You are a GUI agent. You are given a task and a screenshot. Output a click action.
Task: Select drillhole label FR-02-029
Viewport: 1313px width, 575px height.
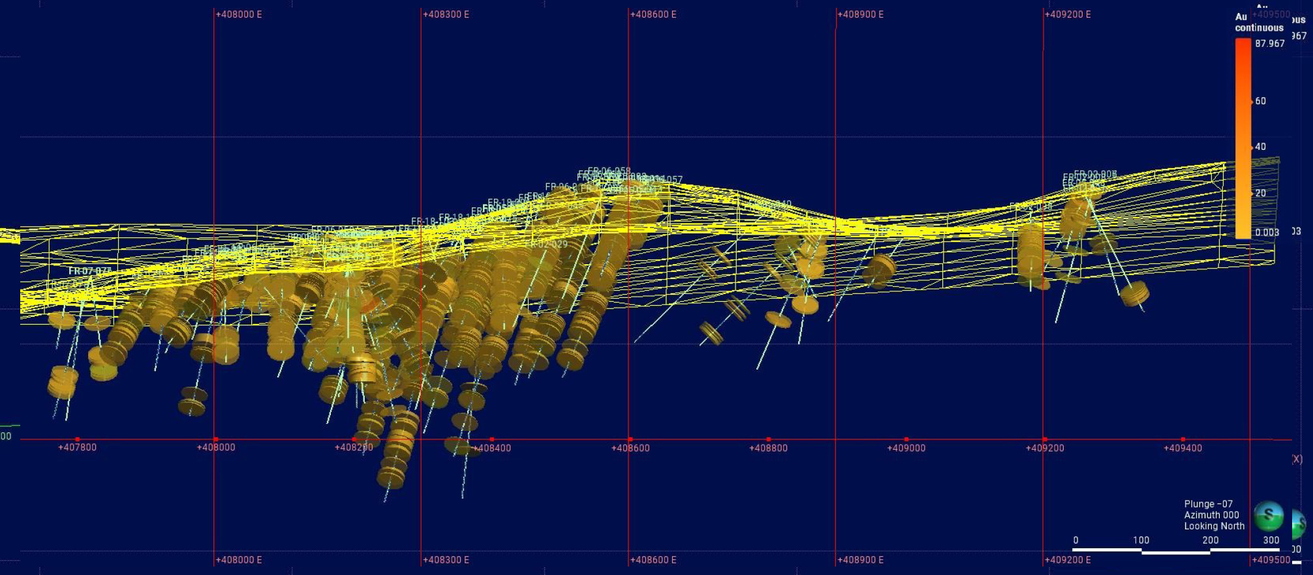(x=546, y=244)
